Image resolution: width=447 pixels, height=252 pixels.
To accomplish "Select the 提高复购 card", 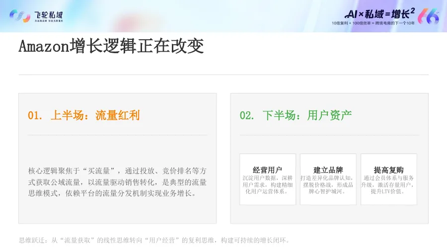I will [388, 179].
